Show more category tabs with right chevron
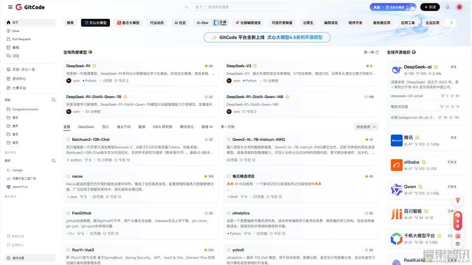Viewport: 472px width, 265px height. pos(451,23)
